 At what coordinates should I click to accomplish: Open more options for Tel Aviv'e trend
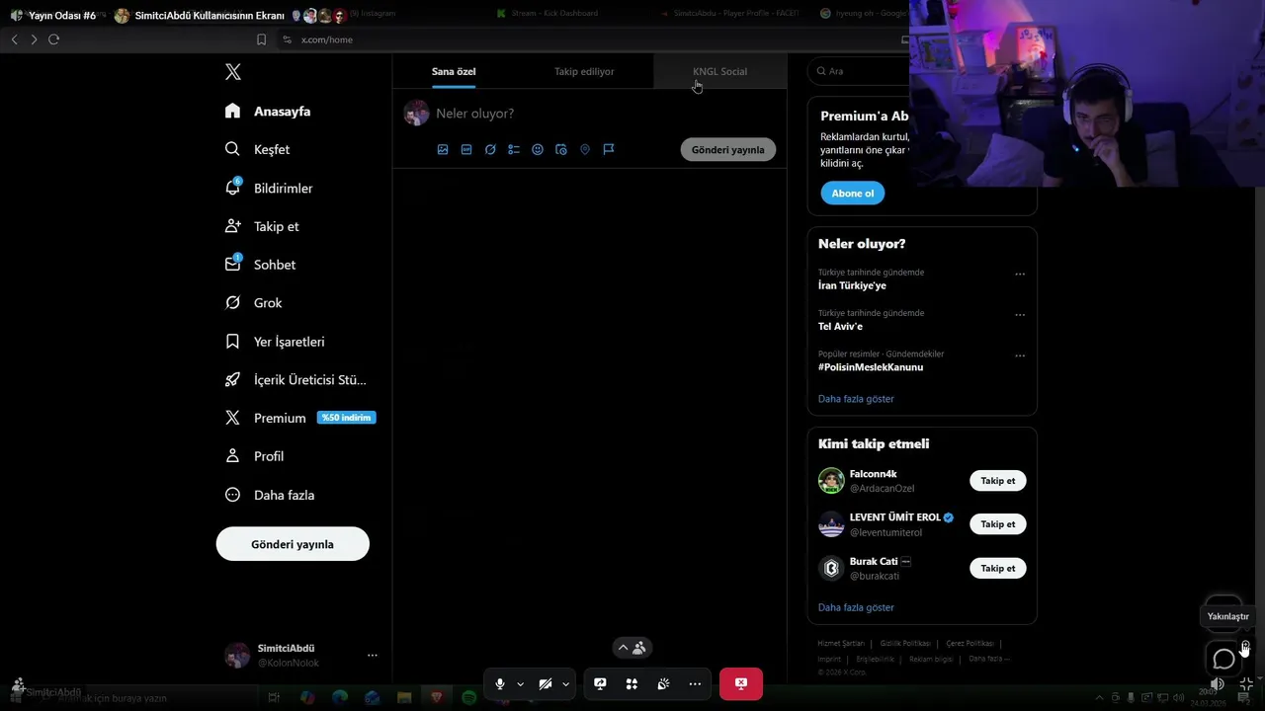pos(1020,314)
